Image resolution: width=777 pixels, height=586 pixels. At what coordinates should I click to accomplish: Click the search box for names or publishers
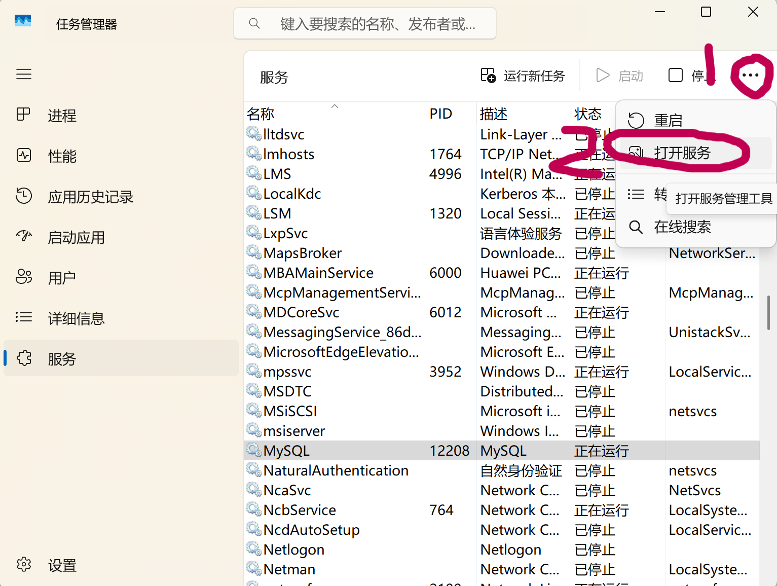365,24
